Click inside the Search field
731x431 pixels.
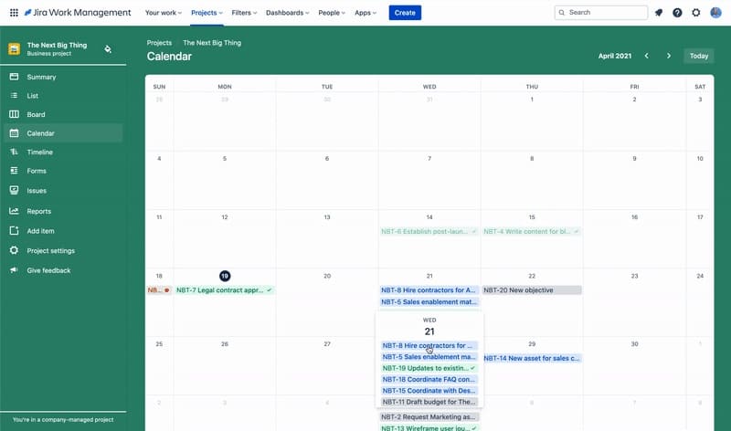pos(601,13)
